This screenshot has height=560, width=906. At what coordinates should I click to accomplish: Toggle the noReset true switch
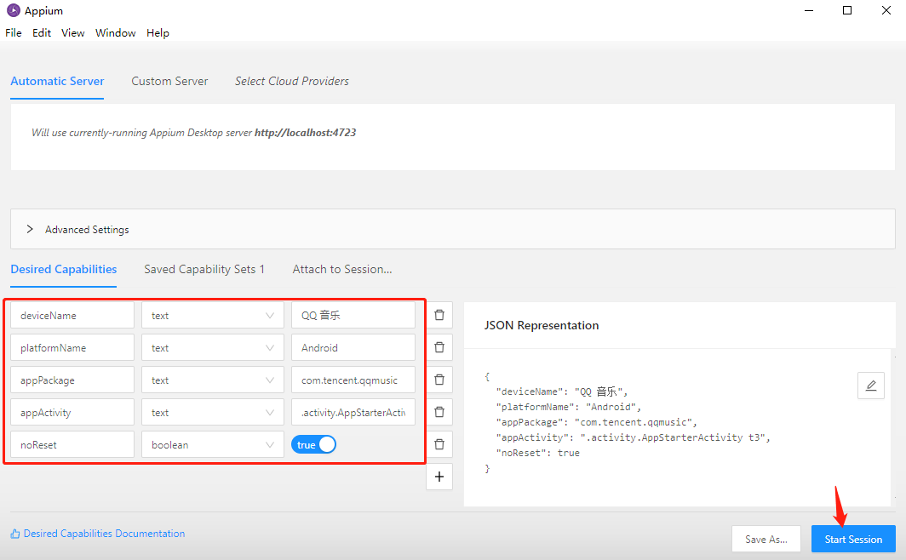[x=313, y=444]
